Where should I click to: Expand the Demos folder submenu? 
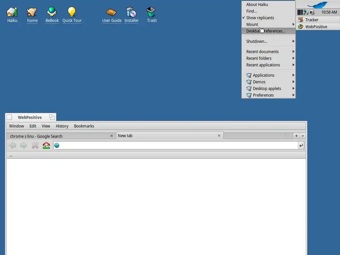coord(268,82)
